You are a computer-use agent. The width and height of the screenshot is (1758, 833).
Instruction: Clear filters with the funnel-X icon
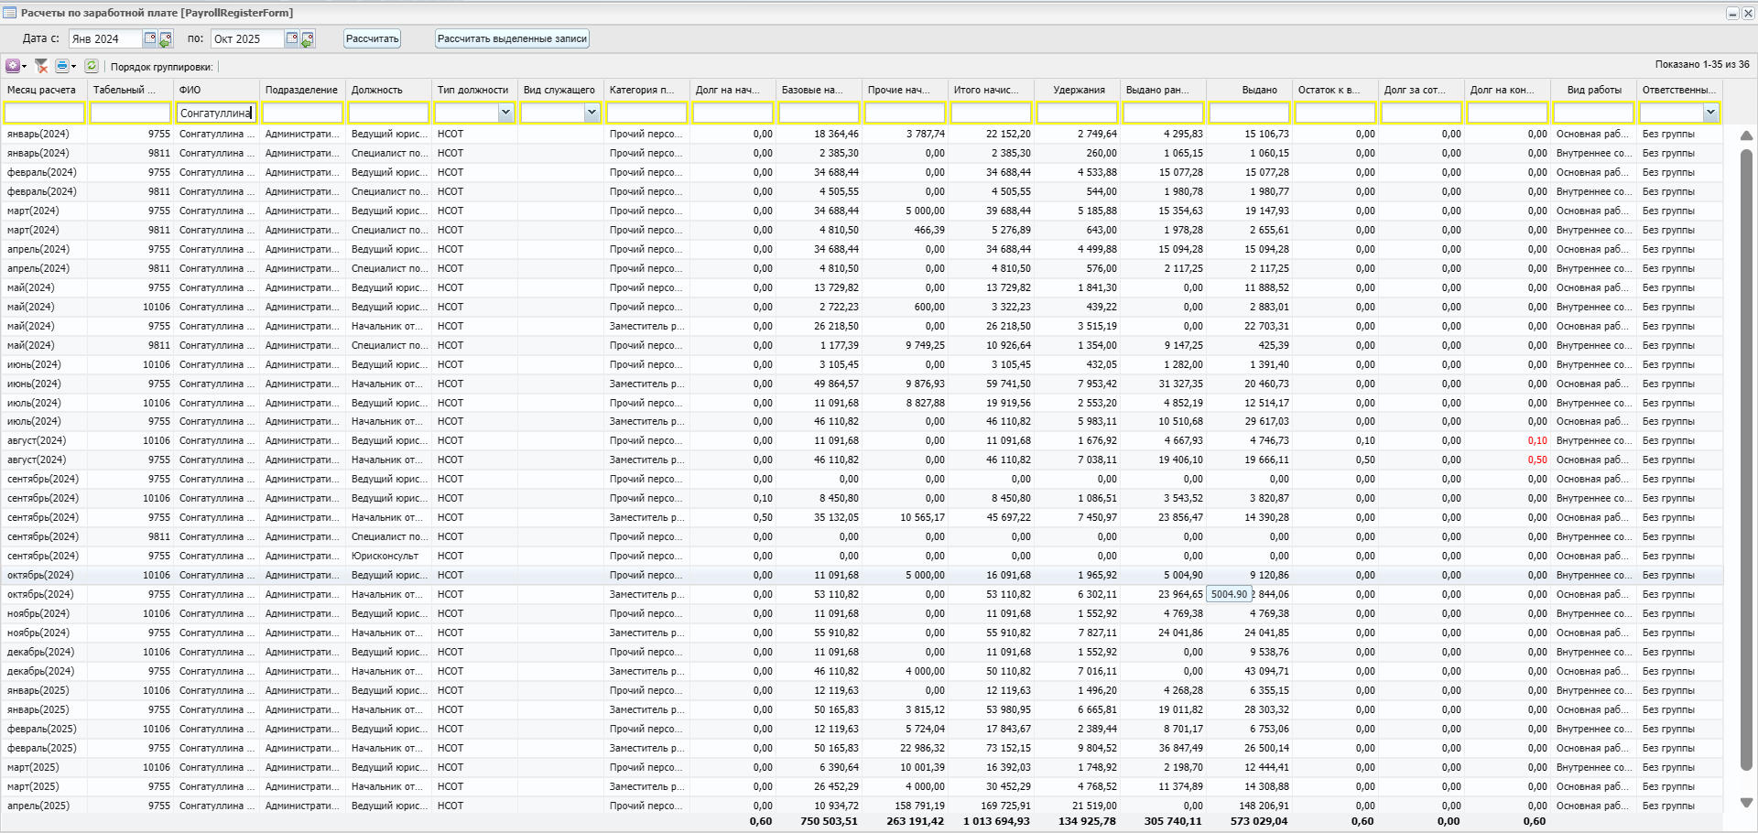click(41, 66)
